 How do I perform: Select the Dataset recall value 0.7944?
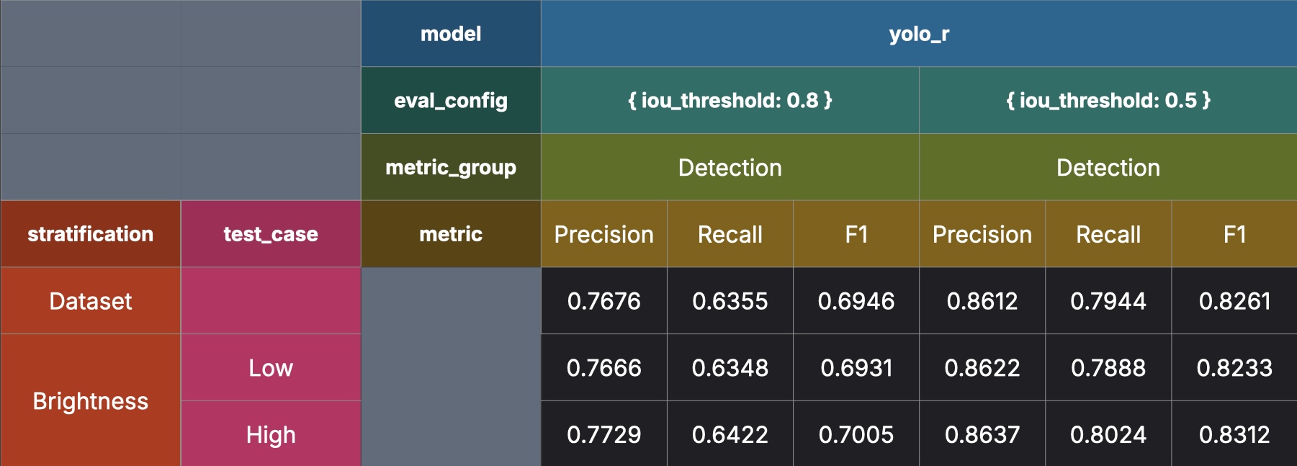pyautogui.click(x=1108, y=301)
